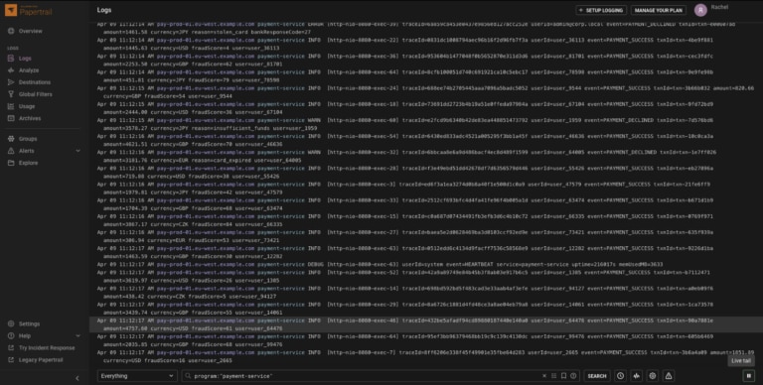Click Rachel's profile avatar
The width and height of the screenshot is (763, 385).
(x=700, y=10)
